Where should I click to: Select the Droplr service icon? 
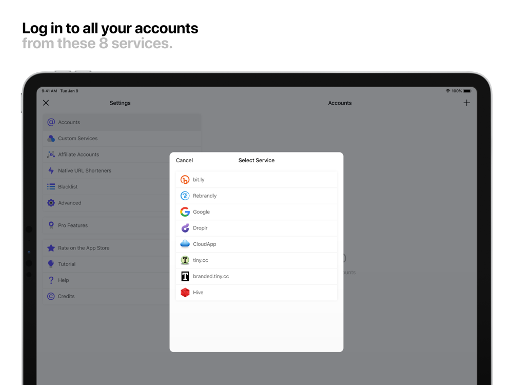click(185, 228)
